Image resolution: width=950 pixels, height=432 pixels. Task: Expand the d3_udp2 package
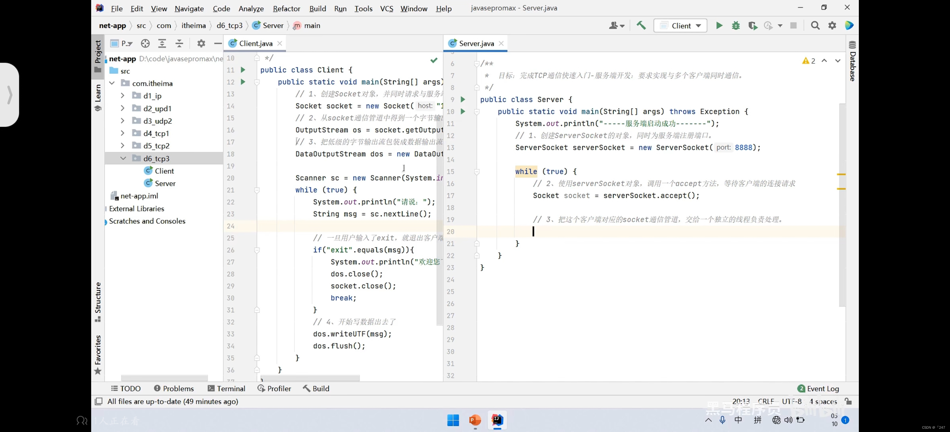pyautogui.click(x=122, y=121)
